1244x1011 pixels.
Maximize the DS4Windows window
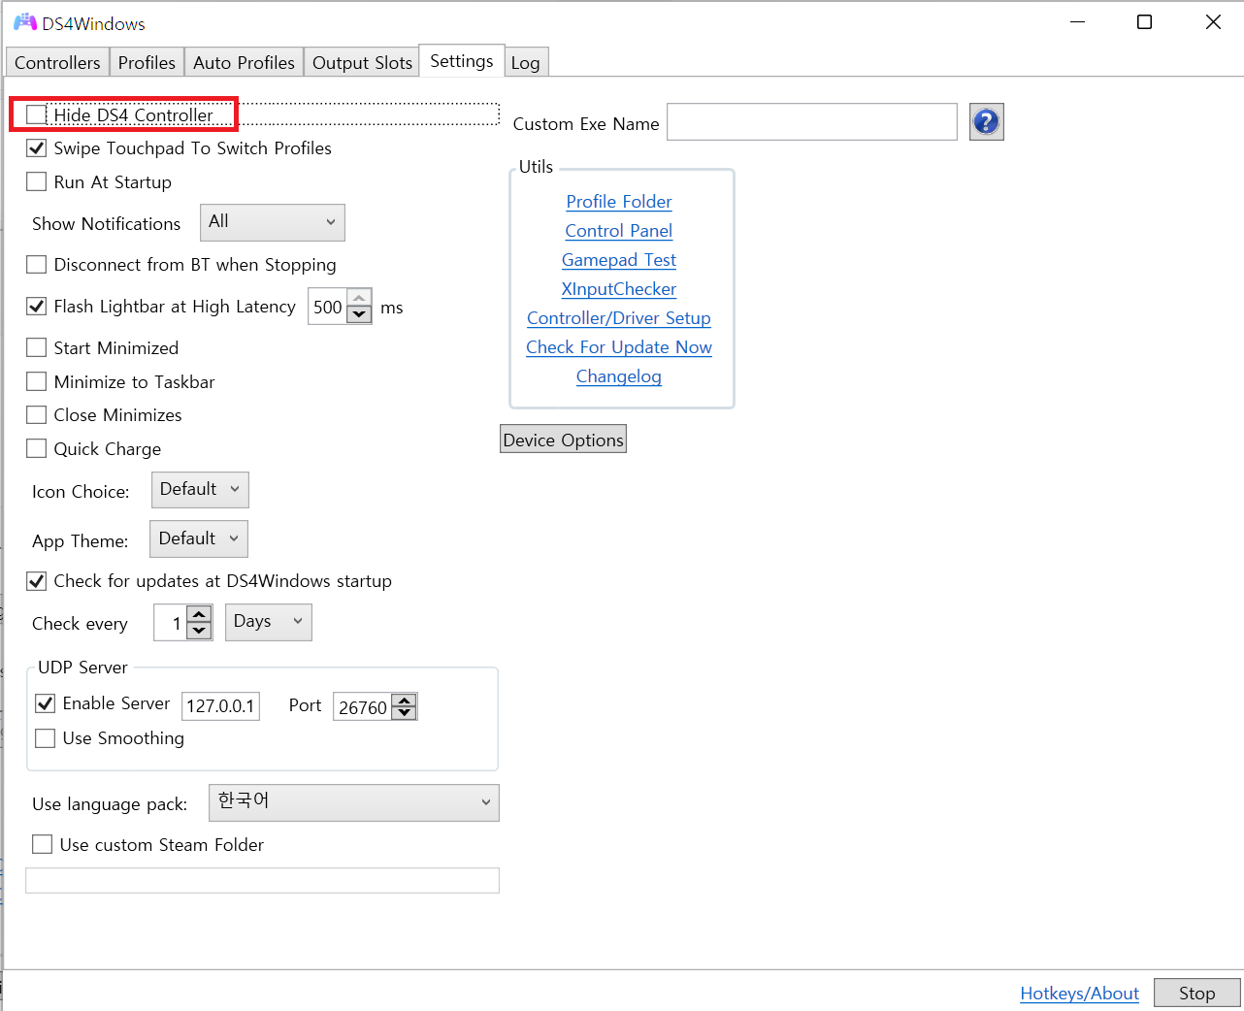[x=1145, y=22]
